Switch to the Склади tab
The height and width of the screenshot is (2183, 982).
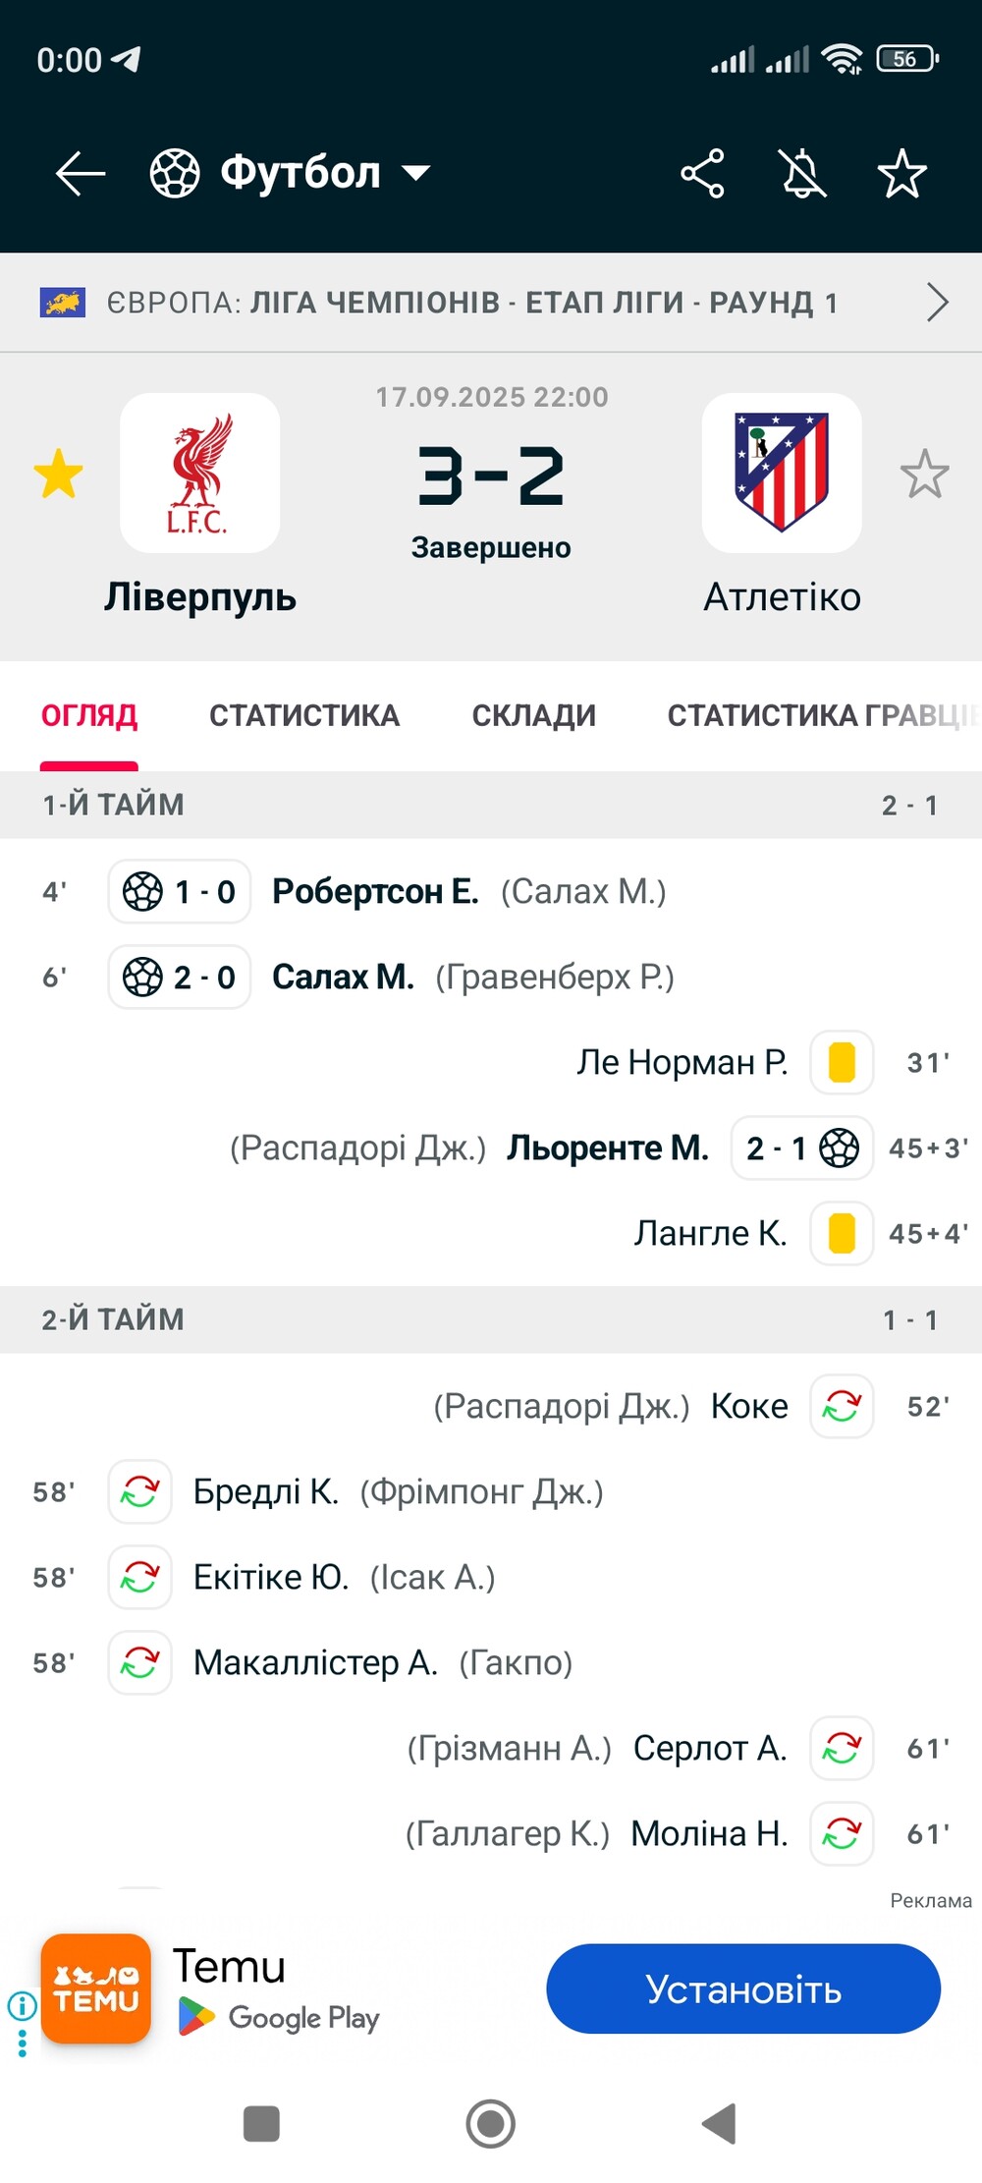coord(534,715)
